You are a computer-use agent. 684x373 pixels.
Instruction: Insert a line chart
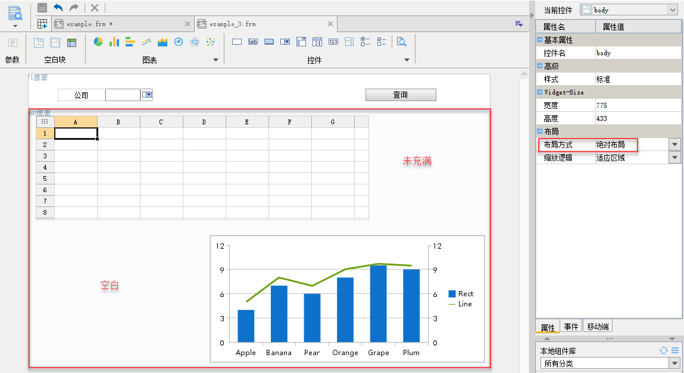[146, 42]
